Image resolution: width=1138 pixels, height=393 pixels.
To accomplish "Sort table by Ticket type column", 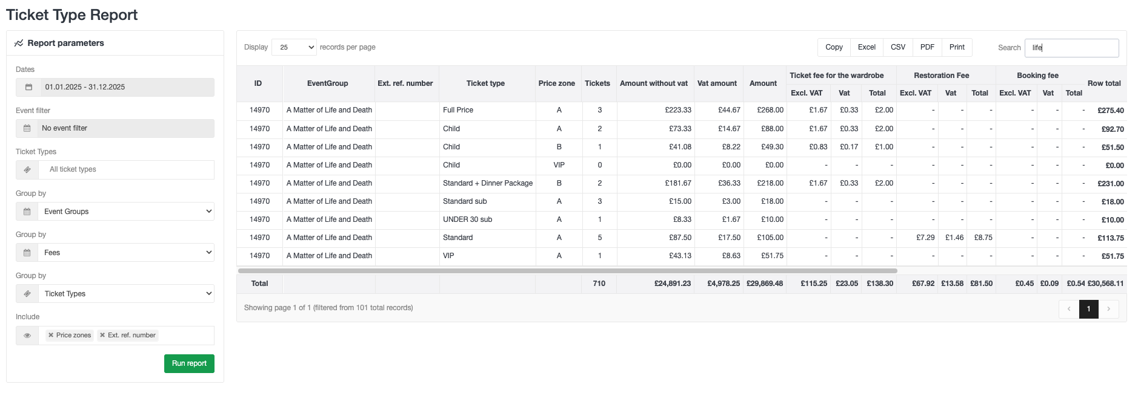I will [x=485, y=83].
